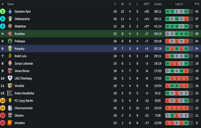Screen dimensions: 201x128
Task: Click Obolon's red rank 15 badge
Action: (x=3, y=116)
